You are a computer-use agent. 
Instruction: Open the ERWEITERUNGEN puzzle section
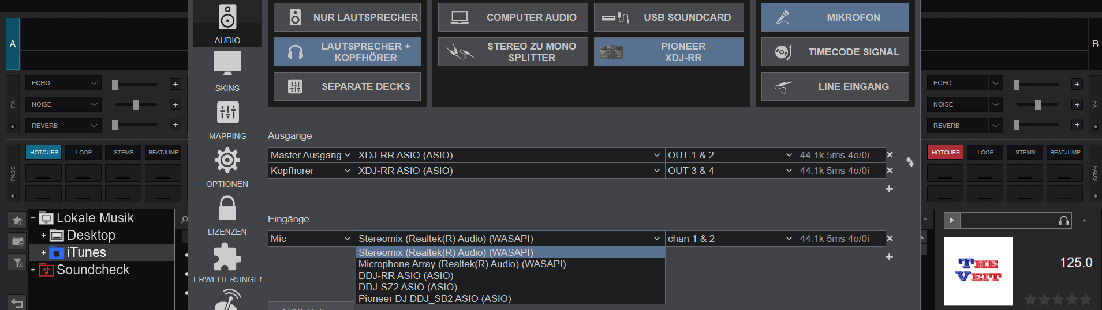[x=227, y=263]
